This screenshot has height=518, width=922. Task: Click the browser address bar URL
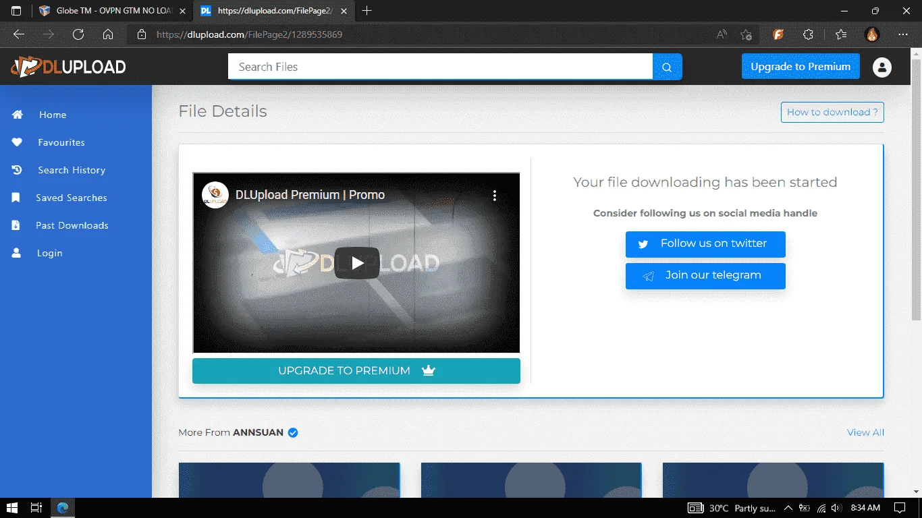pos(249,34)
